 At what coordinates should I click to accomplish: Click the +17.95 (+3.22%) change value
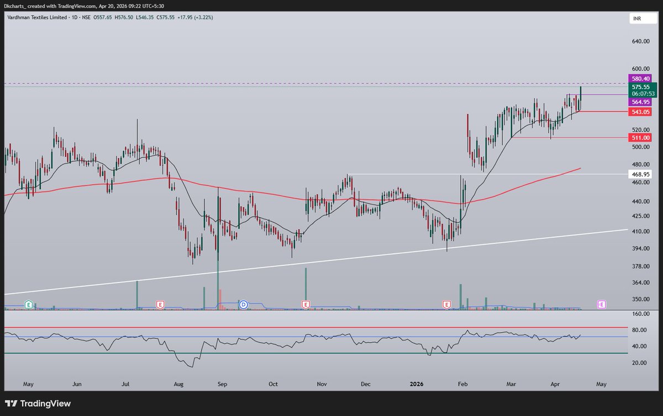[194, 18]
